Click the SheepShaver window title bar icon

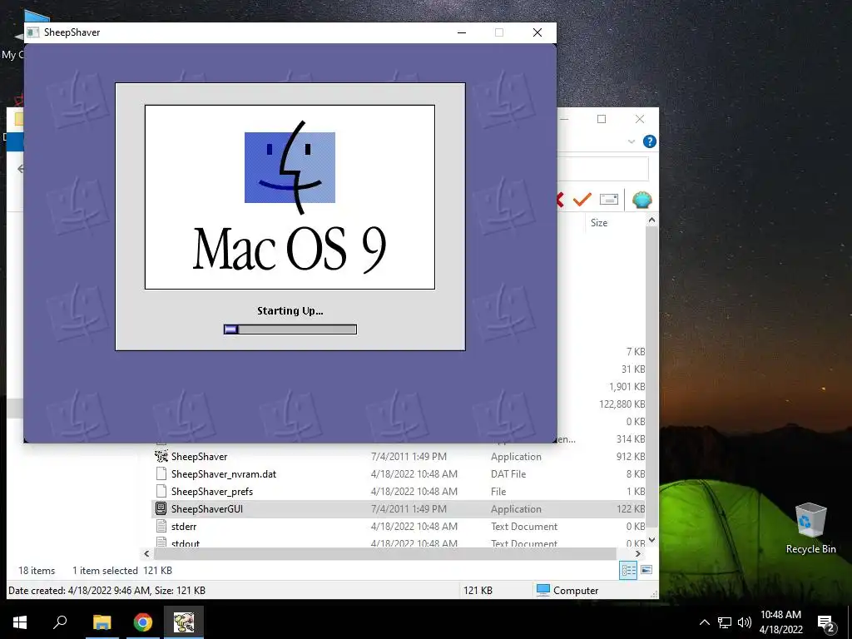click(32, 32)
